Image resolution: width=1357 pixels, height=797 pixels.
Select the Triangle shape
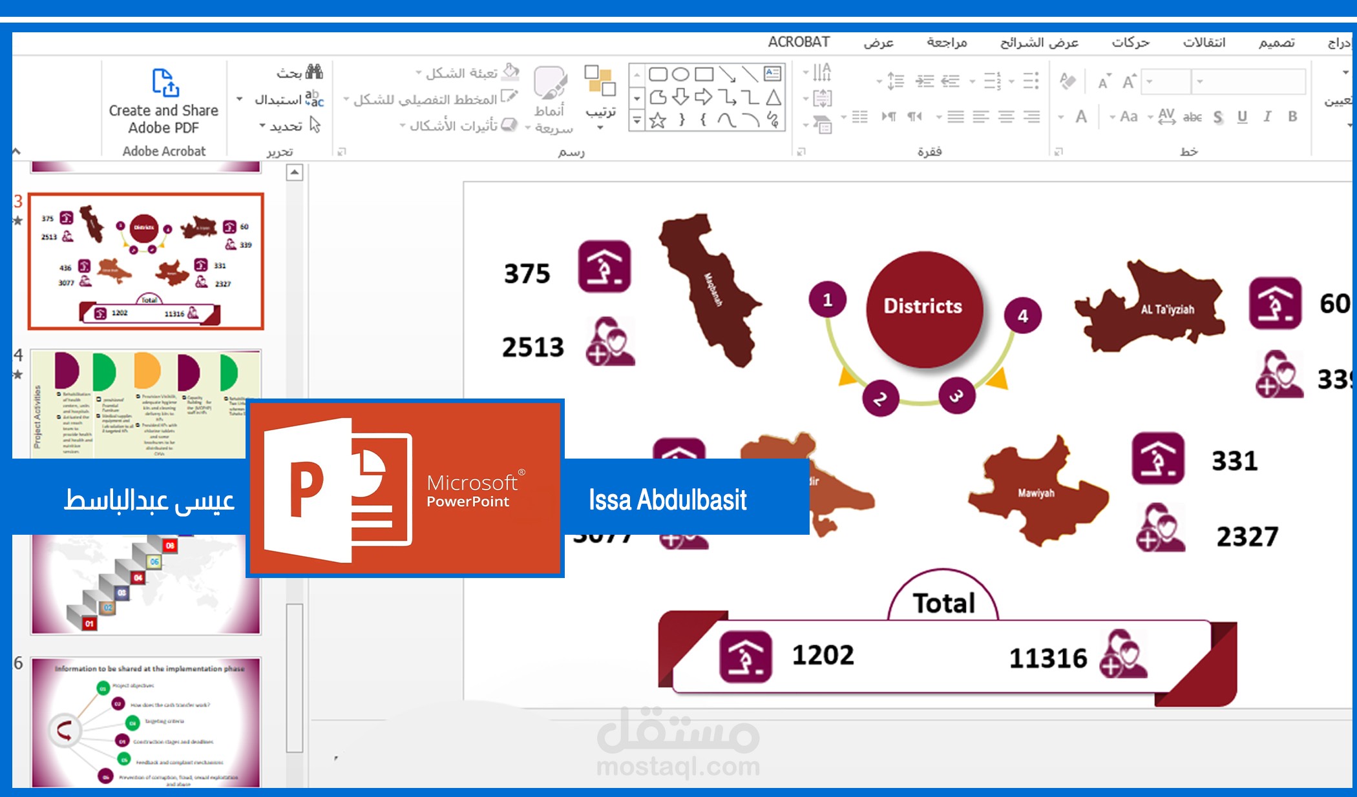click(773, 98)
